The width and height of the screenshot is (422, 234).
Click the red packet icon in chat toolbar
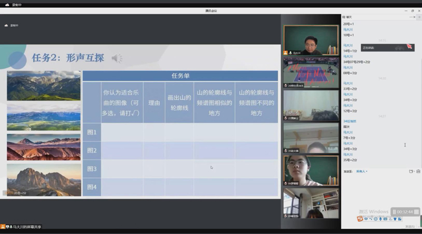click(418, 171)
